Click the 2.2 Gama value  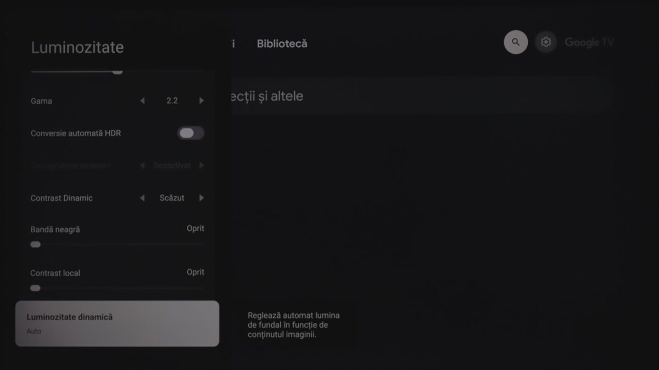tap(172, 101)
